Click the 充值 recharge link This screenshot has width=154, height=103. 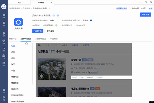click(x=150, y=8)
